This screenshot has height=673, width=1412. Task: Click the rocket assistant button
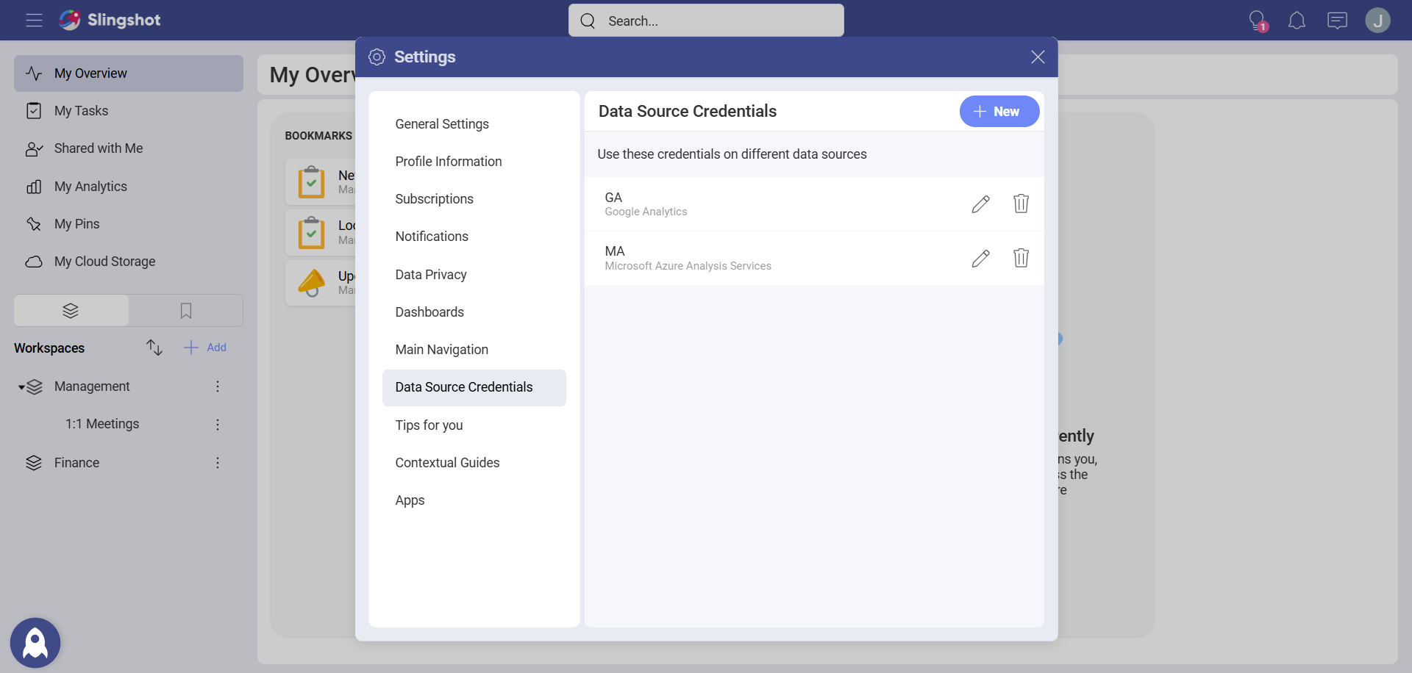click(x=35, y=642)
